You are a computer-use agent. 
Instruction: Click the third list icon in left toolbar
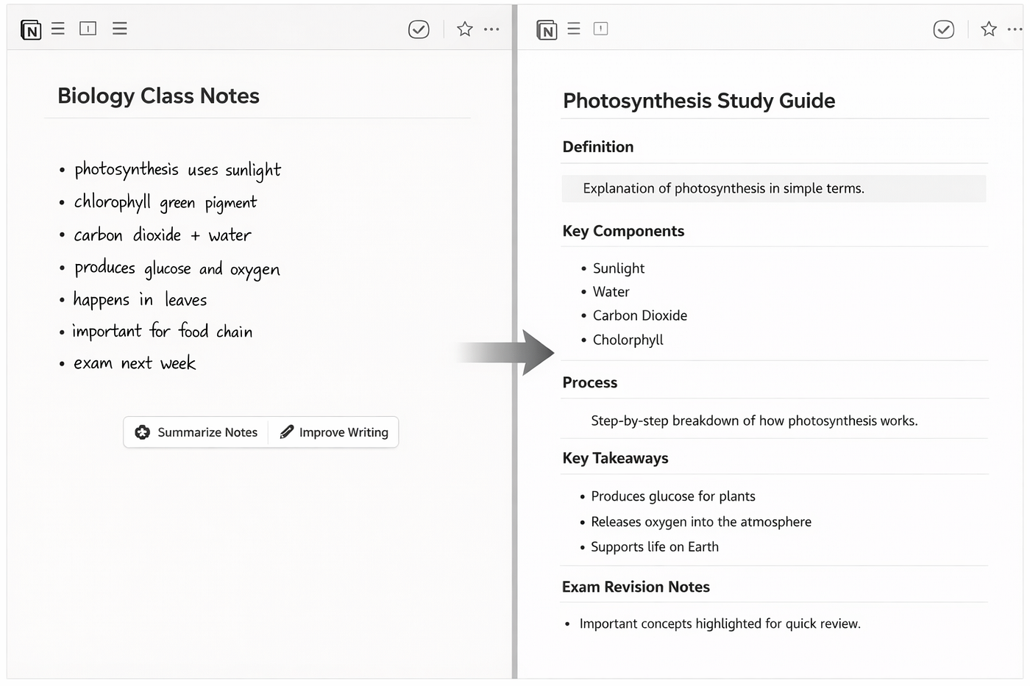pyautogui.click(x=120, y=29)
